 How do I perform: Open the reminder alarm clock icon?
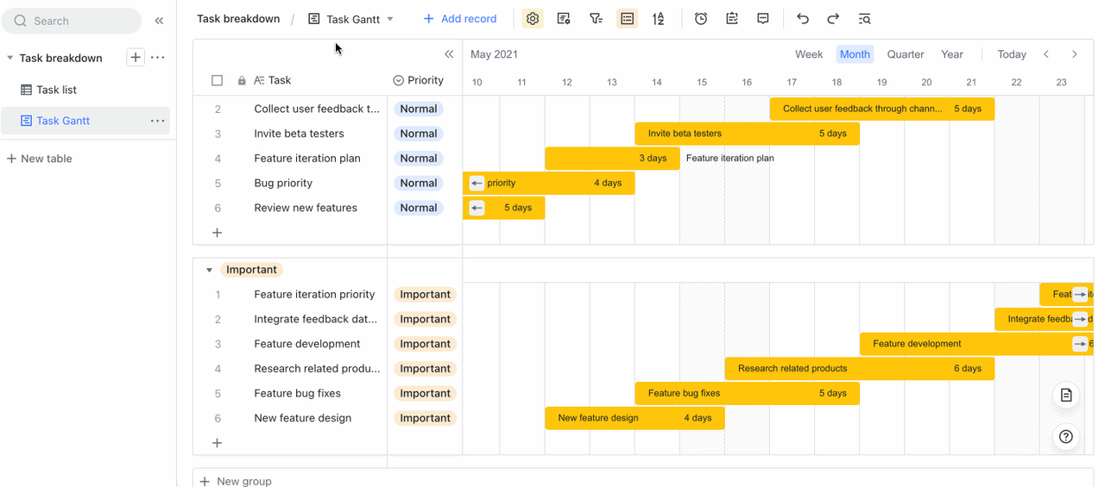(701, 19)
